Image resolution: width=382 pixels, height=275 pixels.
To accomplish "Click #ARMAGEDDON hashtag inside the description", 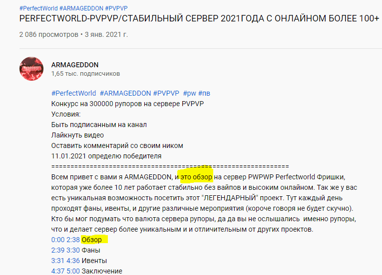I will click(125, 93).
